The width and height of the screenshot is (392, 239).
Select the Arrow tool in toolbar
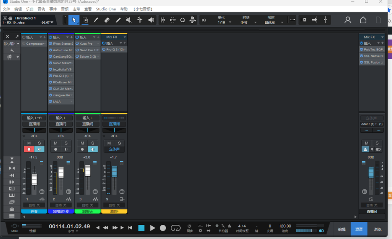click(x=74, y=20)
